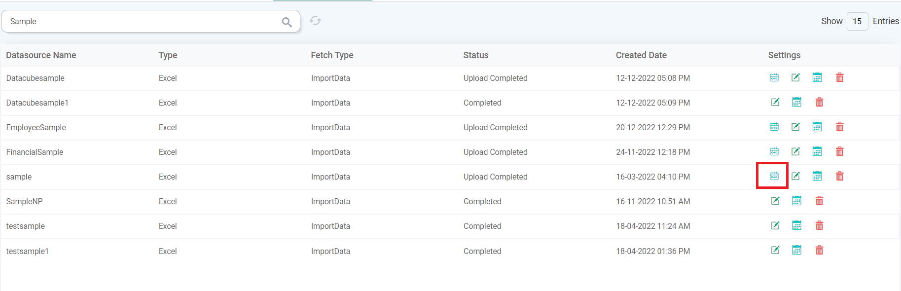Edit the SampleNP datasource with pencil icon
The width and height of the screenshot is (901, 291).
(x=775, y=201)
